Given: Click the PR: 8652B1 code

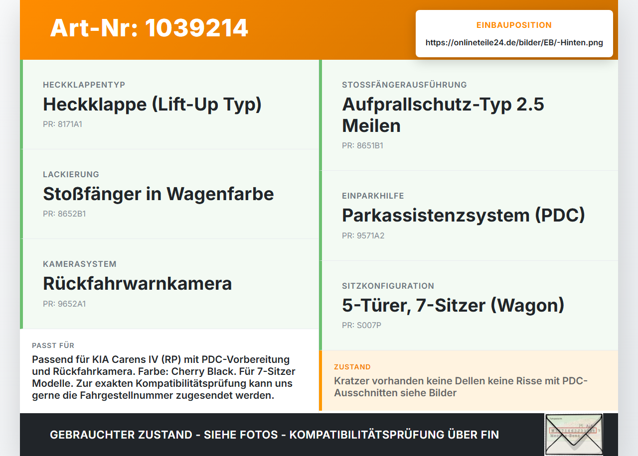Looking at the screenshot, I should coord(64,214).
